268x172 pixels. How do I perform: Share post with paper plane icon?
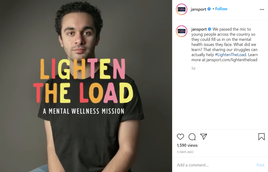point(204,137)
